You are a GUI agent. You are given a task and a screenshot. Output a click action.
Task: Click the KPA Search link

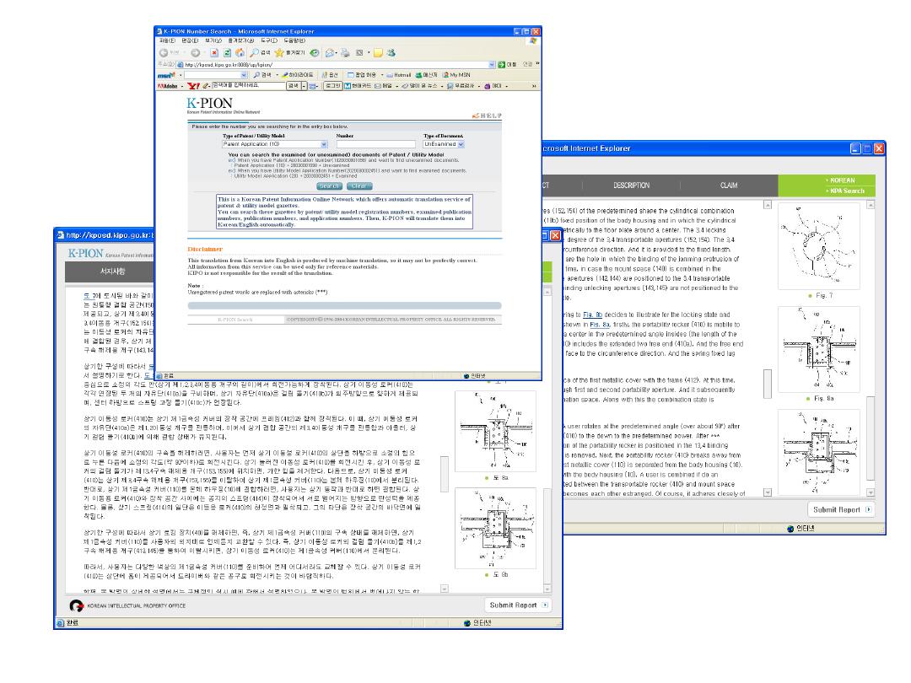click(x=847, y=191)
